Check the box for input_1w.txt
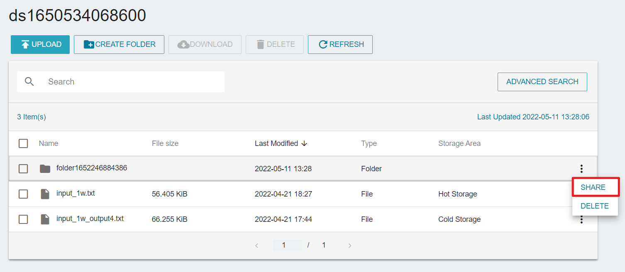This screenshot has width=625, height=272. [x=23, y=194]
